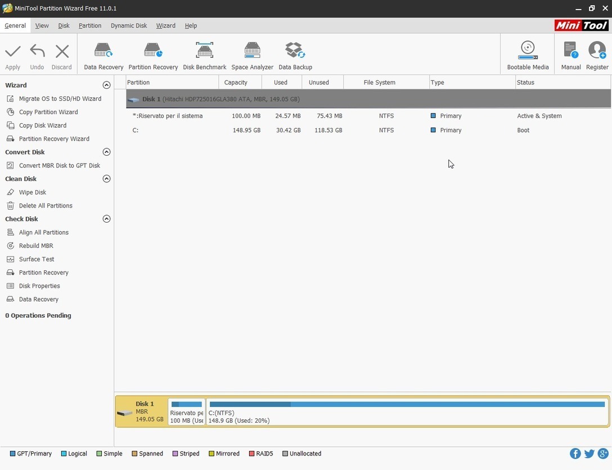
Task: Collapse the Clean Disk section
Action: pyautogui.click(x=106, y=179)
